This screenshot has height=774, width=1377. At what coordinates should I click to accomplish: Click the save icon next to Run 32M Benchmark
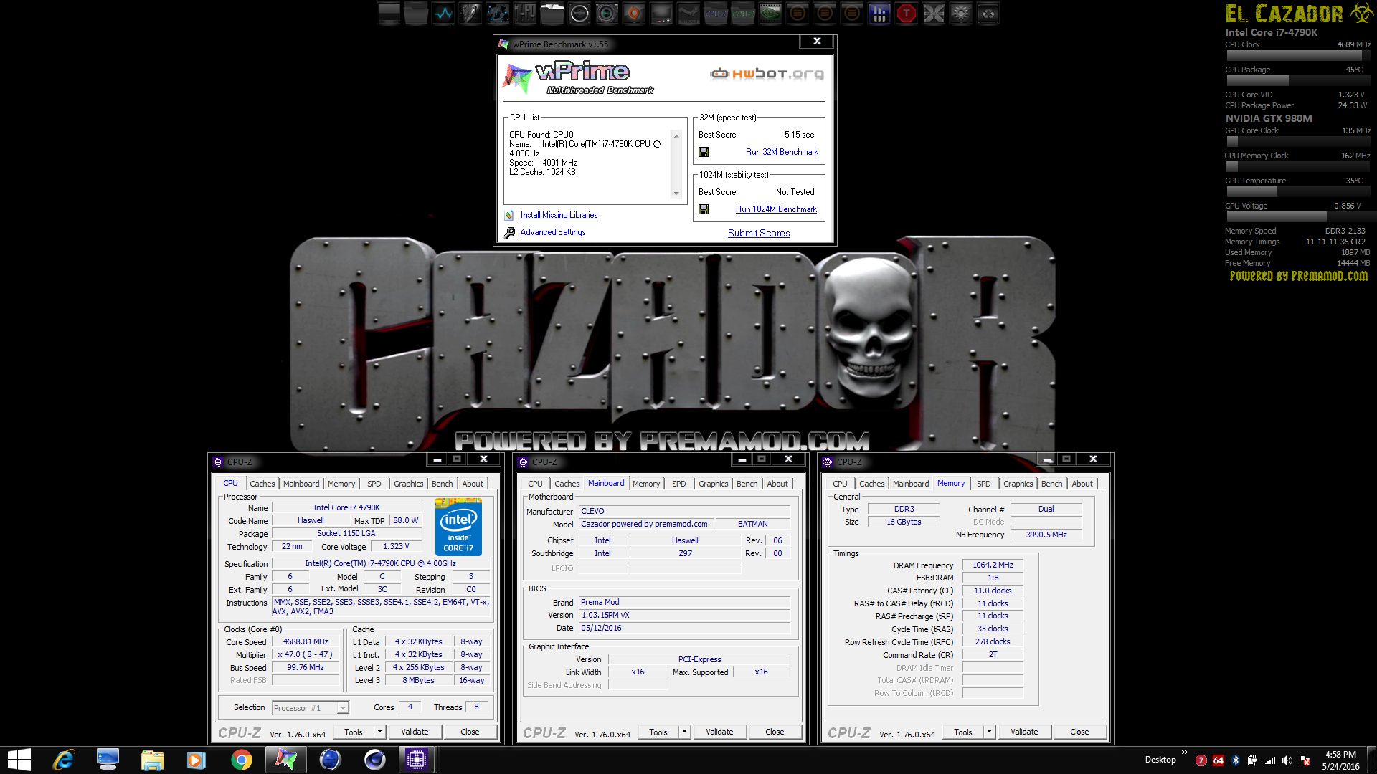[704, 152]
